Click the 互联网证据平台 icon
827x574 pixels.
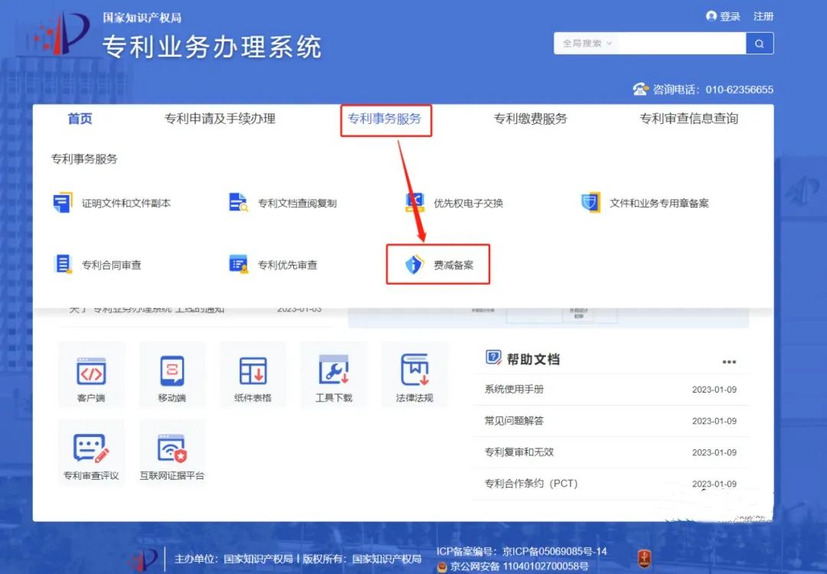172,452
